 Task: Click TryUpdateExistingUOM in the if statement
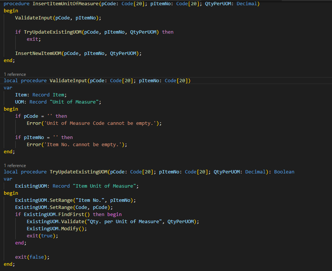53,32
